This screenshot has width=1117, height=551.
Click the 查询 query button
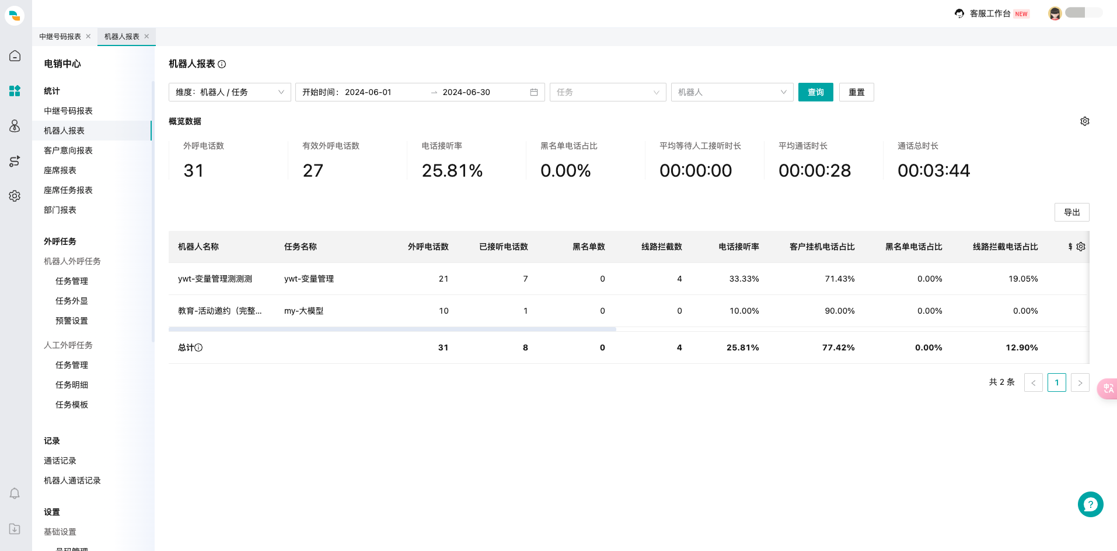[816, 92]
